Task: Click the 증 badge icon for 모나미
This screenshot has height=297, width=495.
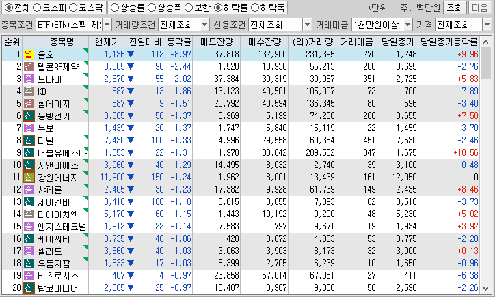Action: 29,79
